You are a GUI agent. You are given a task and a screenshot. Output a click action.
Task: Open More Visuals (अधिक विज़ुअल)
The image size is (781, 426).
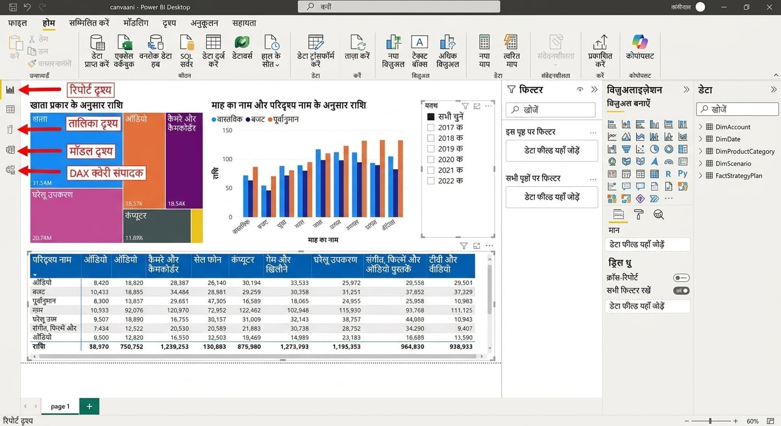tap(448, 50)
